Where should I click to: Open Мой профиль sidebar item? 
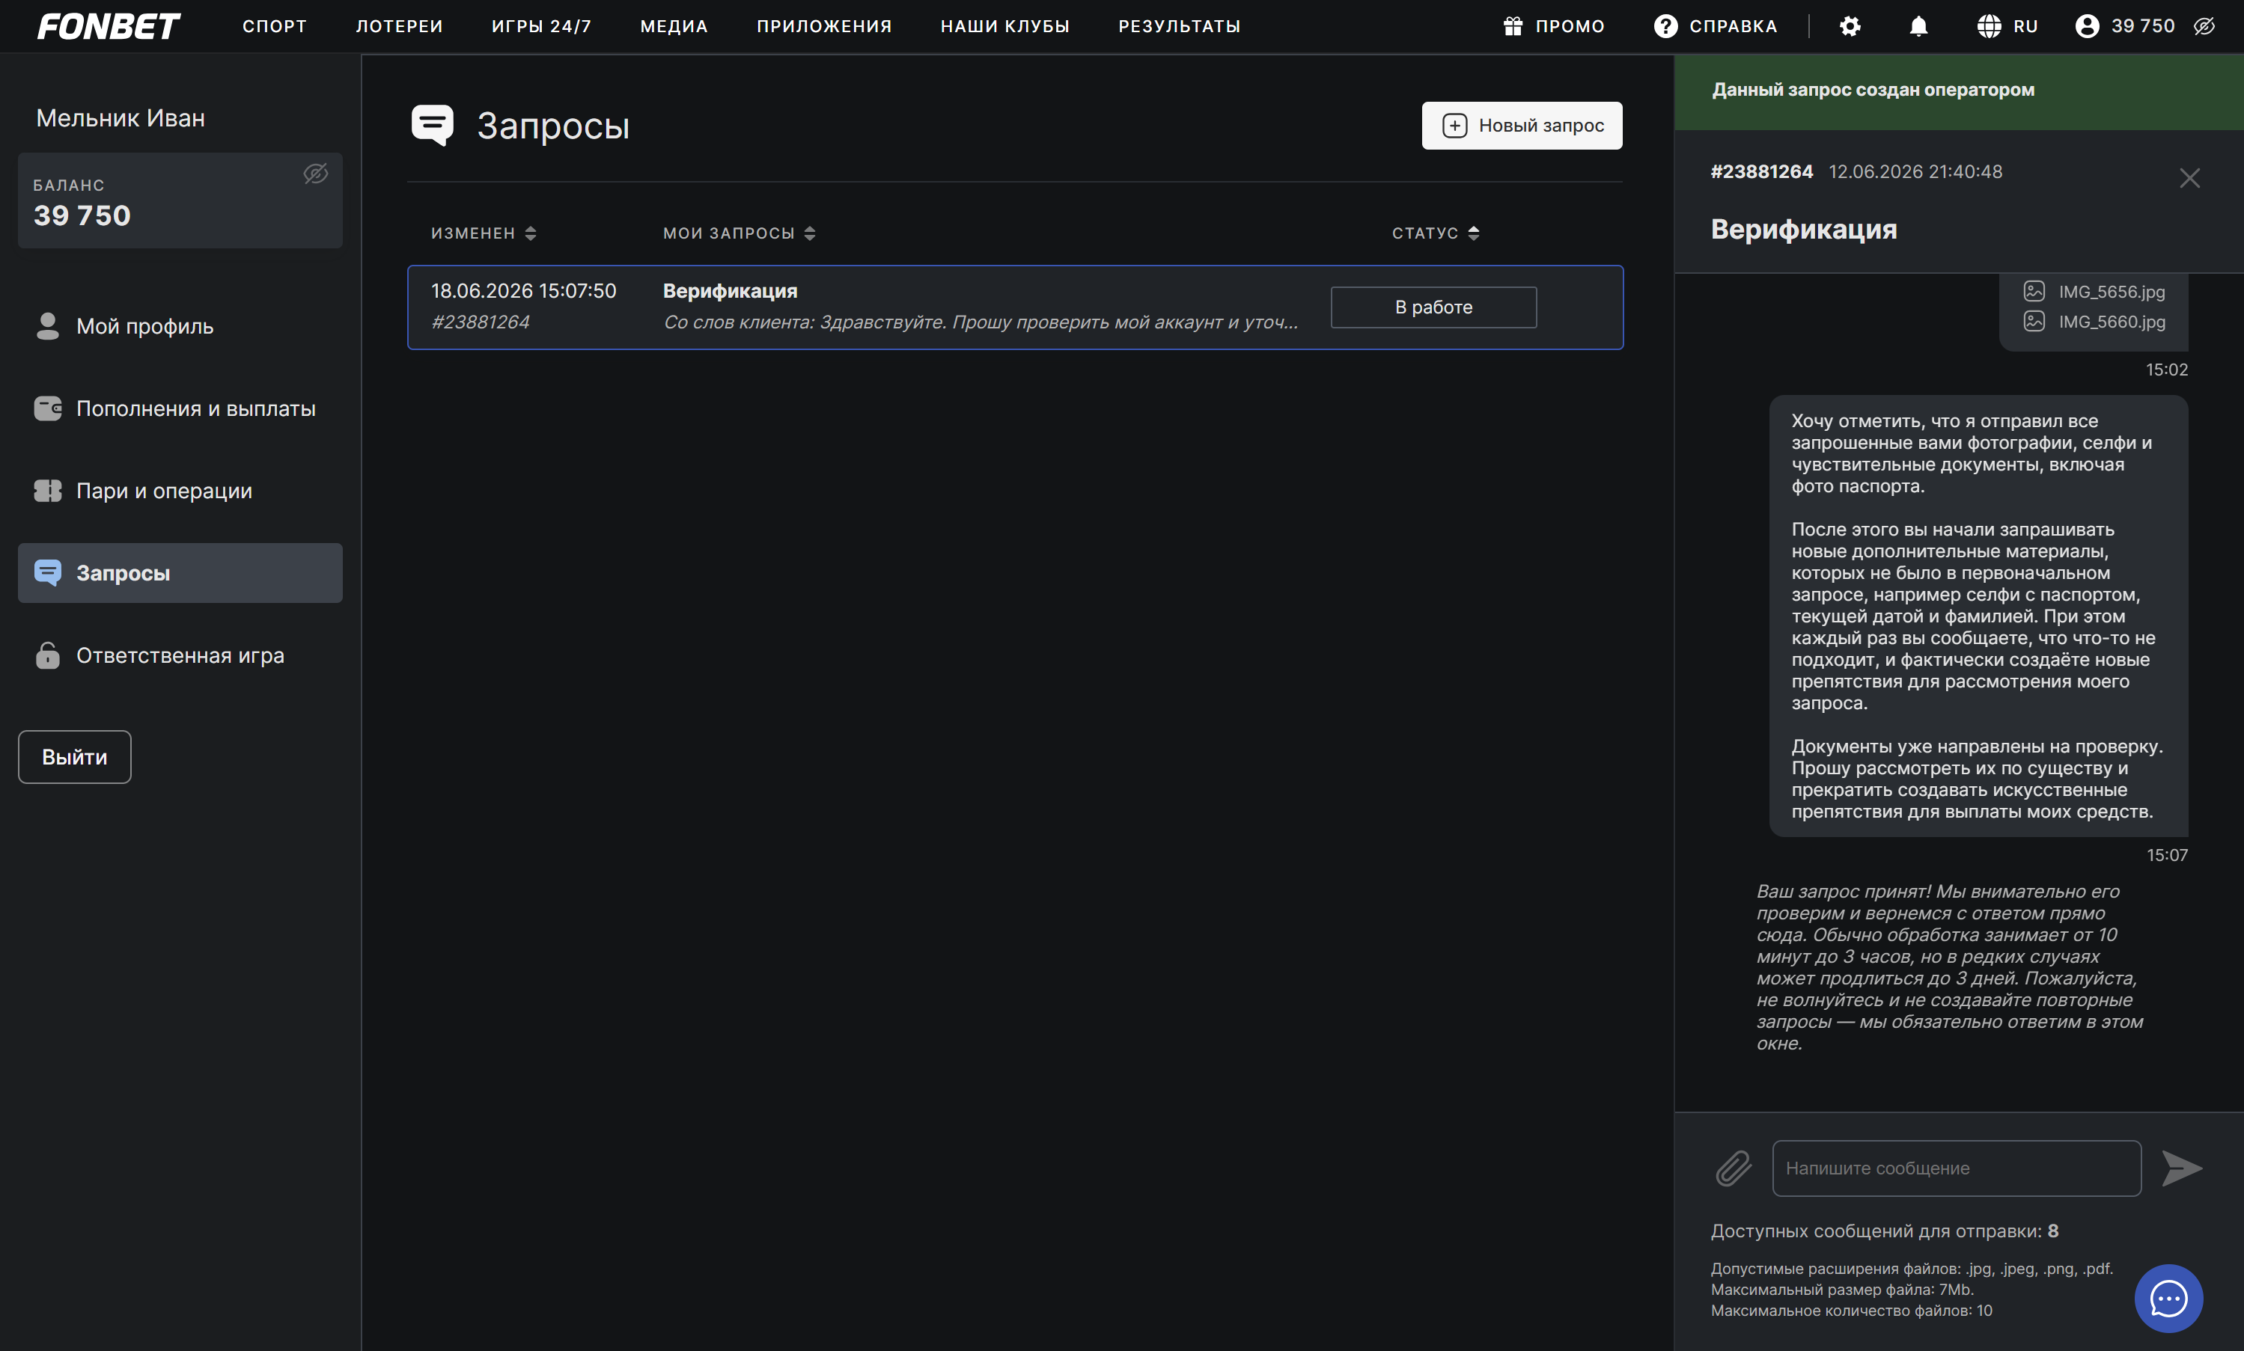180,326
